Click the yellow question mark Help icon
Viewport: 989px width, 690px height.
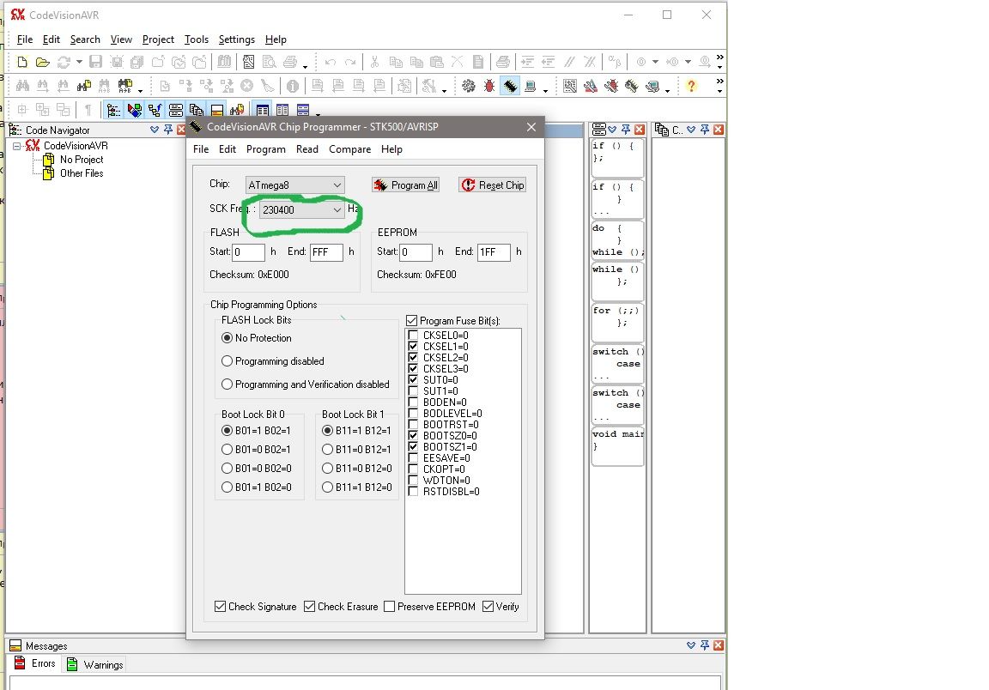[691, 86]
